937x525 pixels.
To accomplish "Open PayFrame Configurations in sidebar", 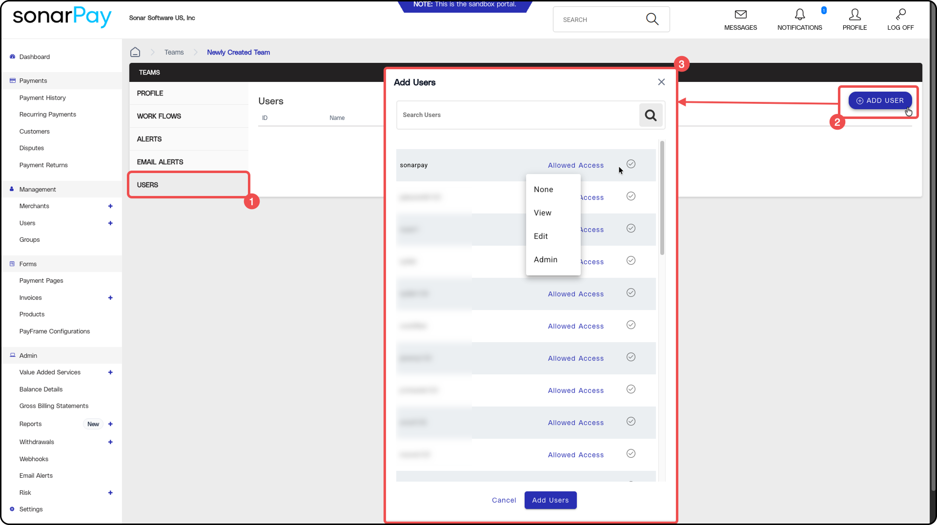I will 55,331.
